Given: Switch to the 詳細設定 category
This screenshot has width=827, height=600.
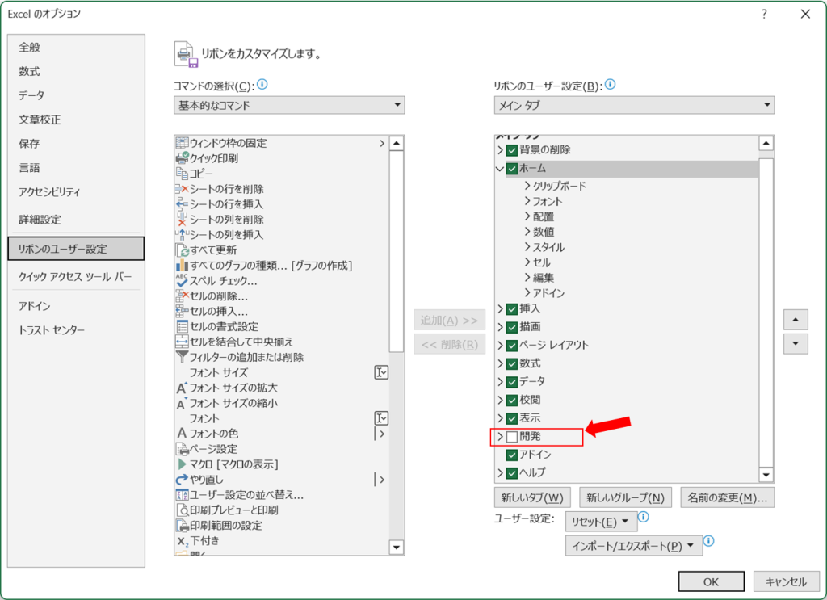Looking at the screenshot, I should (x=40, y=220).
